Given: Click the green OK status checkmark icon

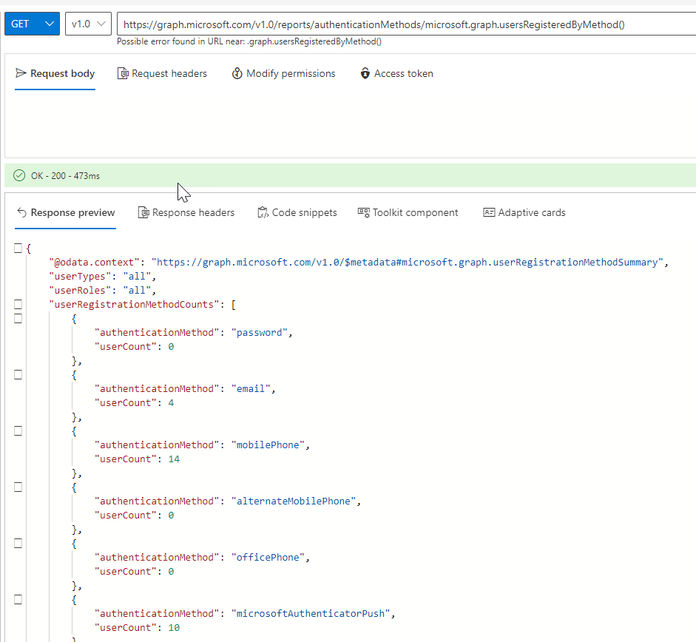Looking at the screenshot, I should [x=19, y=175].
